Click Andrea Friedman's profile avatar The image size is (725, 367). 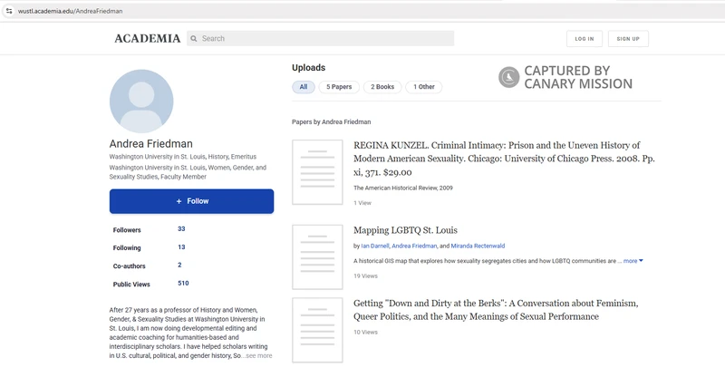point(141,101)
